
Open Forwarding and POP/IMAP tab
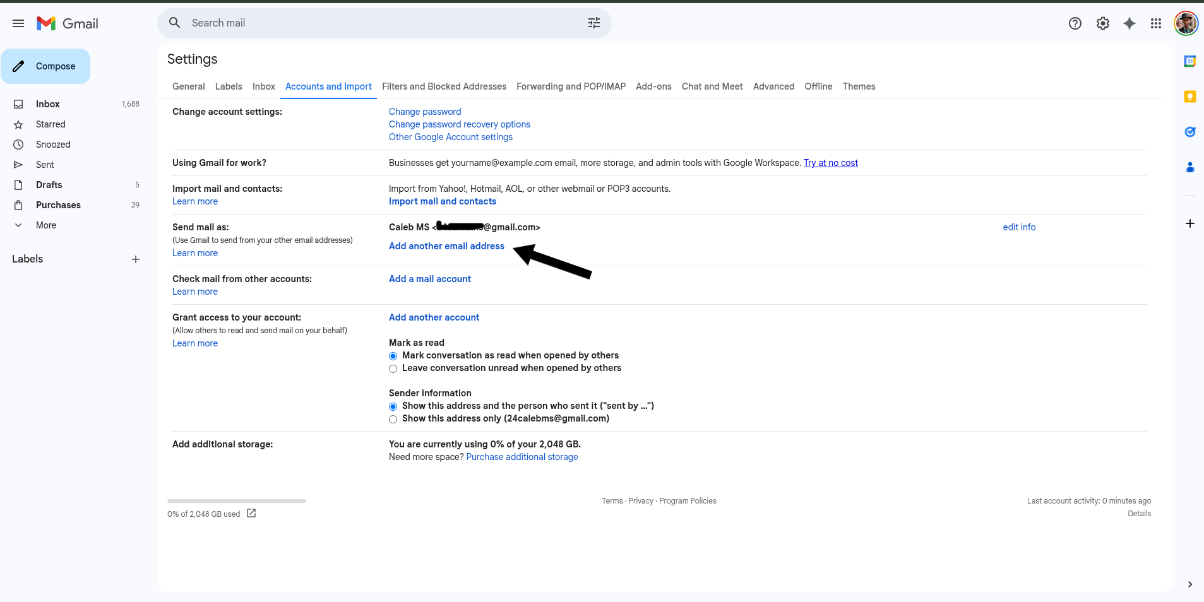tap(571, 86)
